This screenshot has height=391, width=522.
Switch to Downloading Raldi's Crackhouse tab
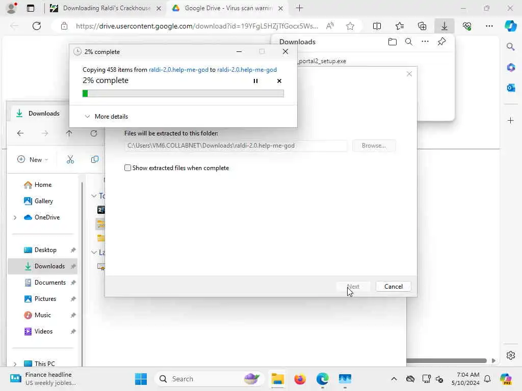105,8
